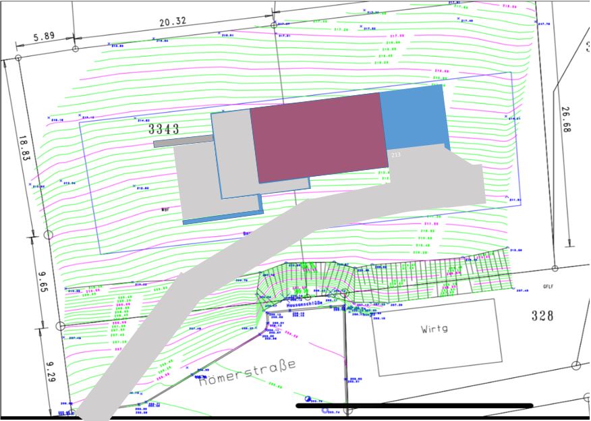This screenshot has height=421, width=591.
Task: Tap the black home indicator bar
Action: click(x=414, y=405)
